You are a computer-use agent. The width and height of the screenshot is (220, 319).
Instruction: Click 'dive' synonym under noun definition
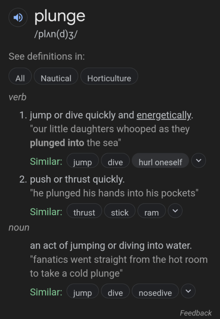tap(115, 293)
